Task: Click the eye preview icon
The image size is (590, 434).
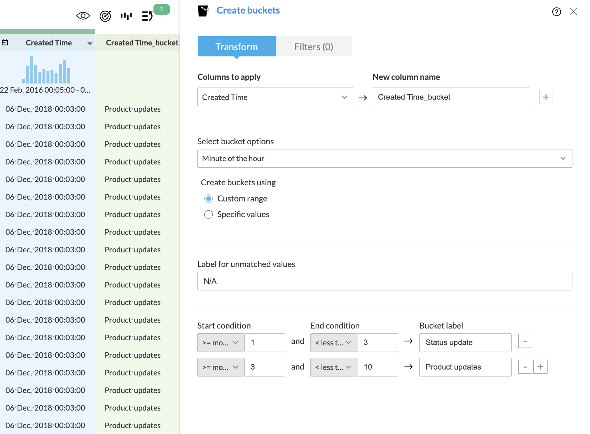Action: tap(83, 16)
